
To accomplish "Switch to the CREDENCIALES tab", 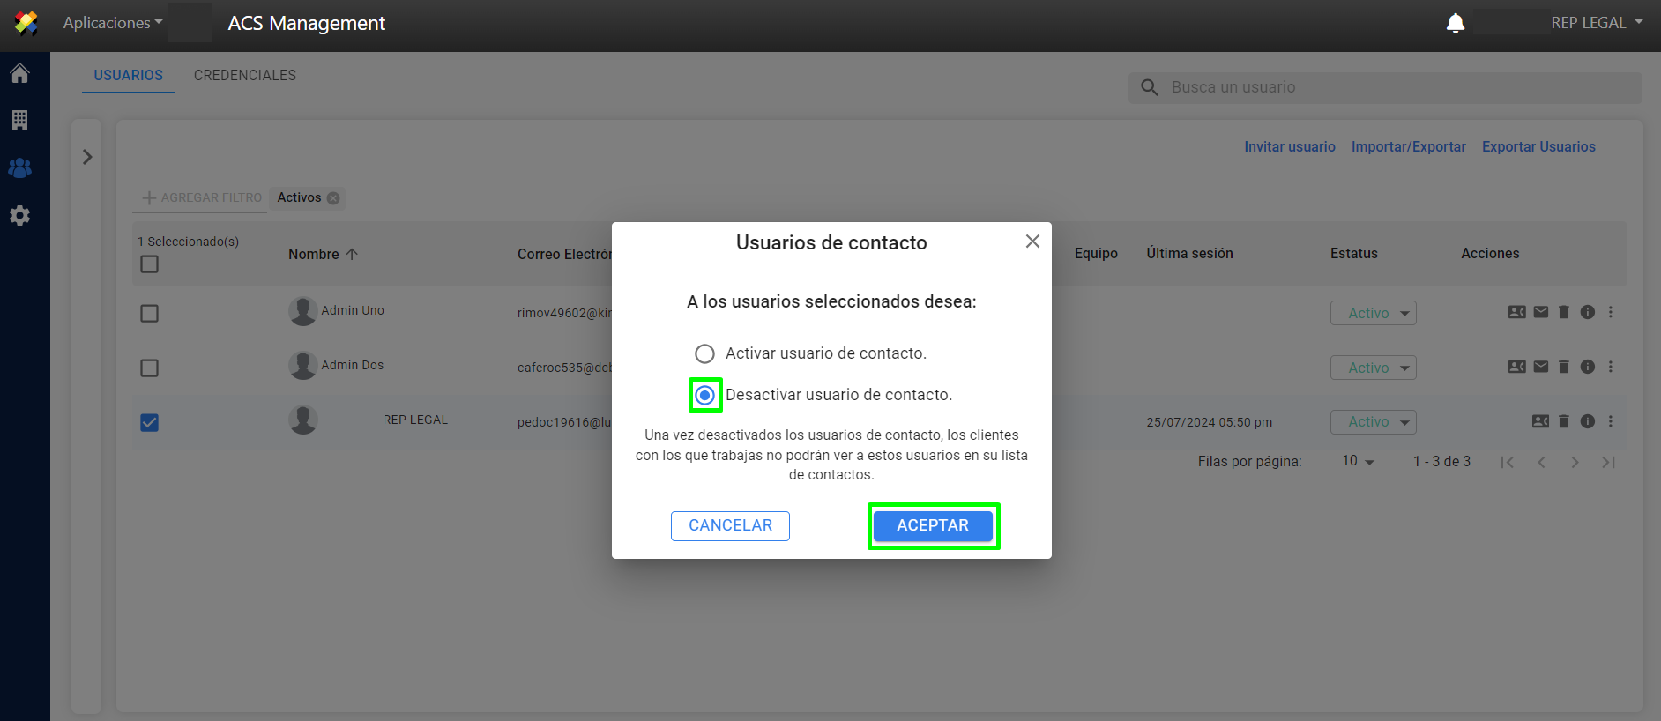I will click(245, 76).
